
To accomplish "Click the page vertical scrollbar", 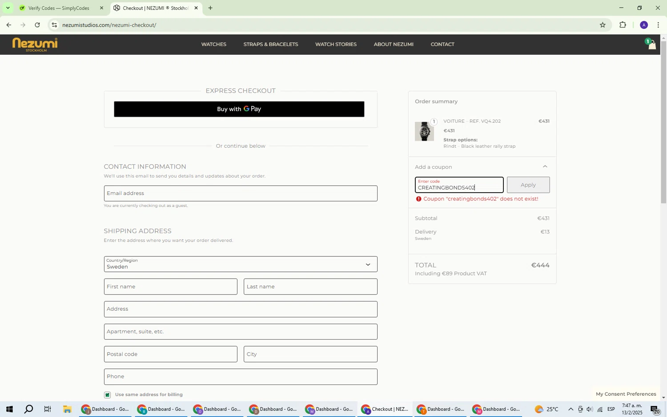I will pos(663,122).
